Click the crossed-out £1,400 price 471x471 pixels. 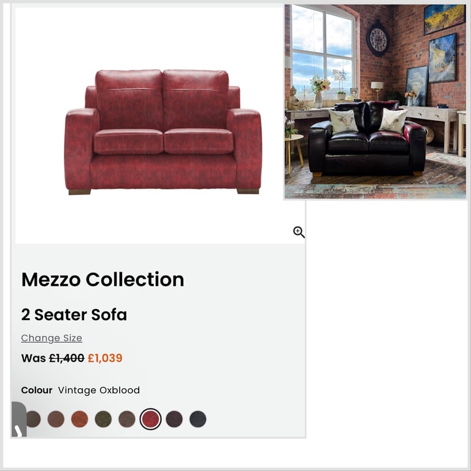pos(67,358)
